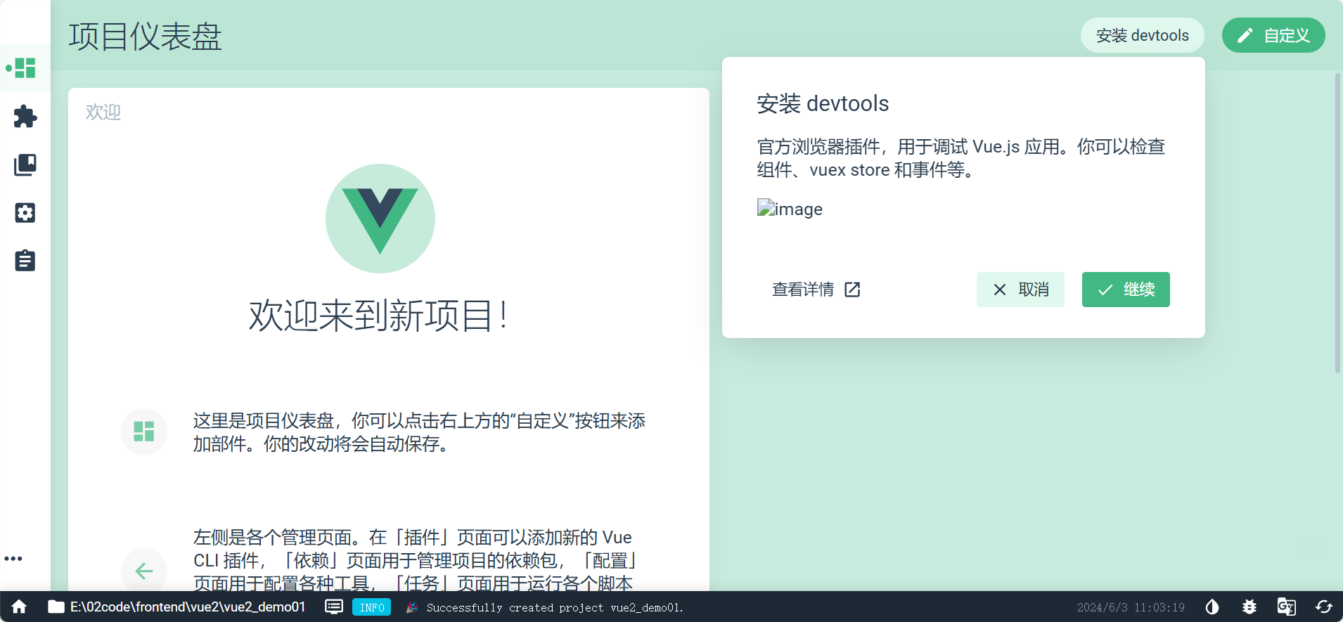
Task: Click the vertical scrollbar on the right
Action: [x=1337, y=223]
